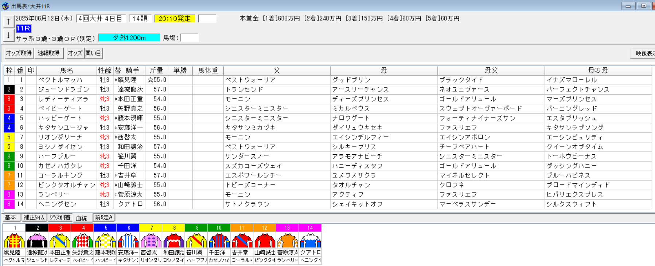Viewport: 655px width, 266px height.
Task: Select the blue silk icon number 14
Action: point(310,241)
